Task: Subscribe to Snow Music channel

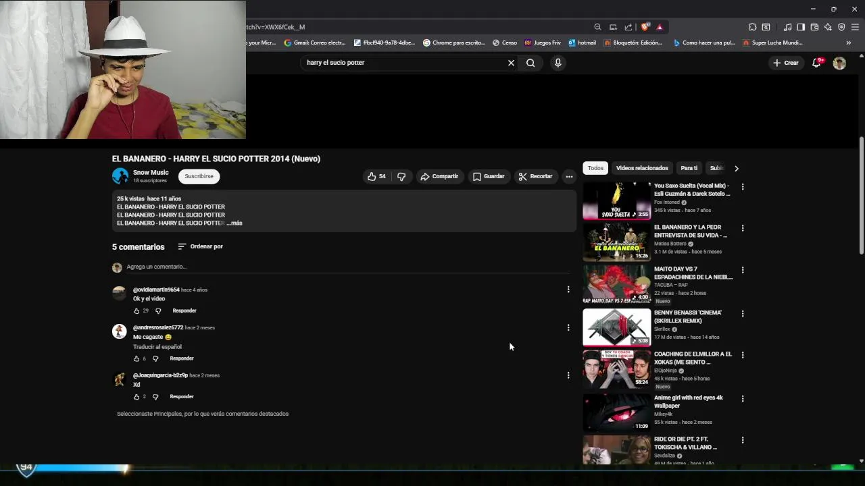Action: 199,176
